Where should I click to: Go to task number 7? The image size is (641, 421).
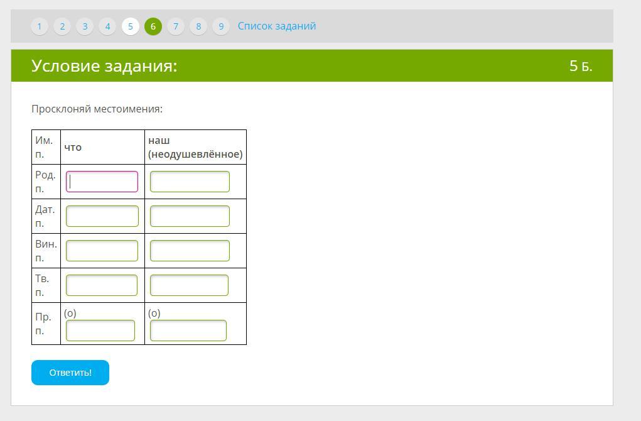tap(176, 26)
